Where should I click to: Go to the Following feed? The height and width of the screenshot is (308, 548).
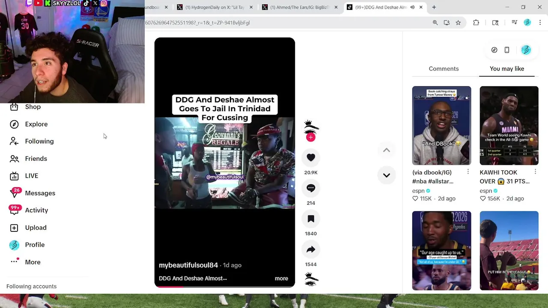click(32, 141)
